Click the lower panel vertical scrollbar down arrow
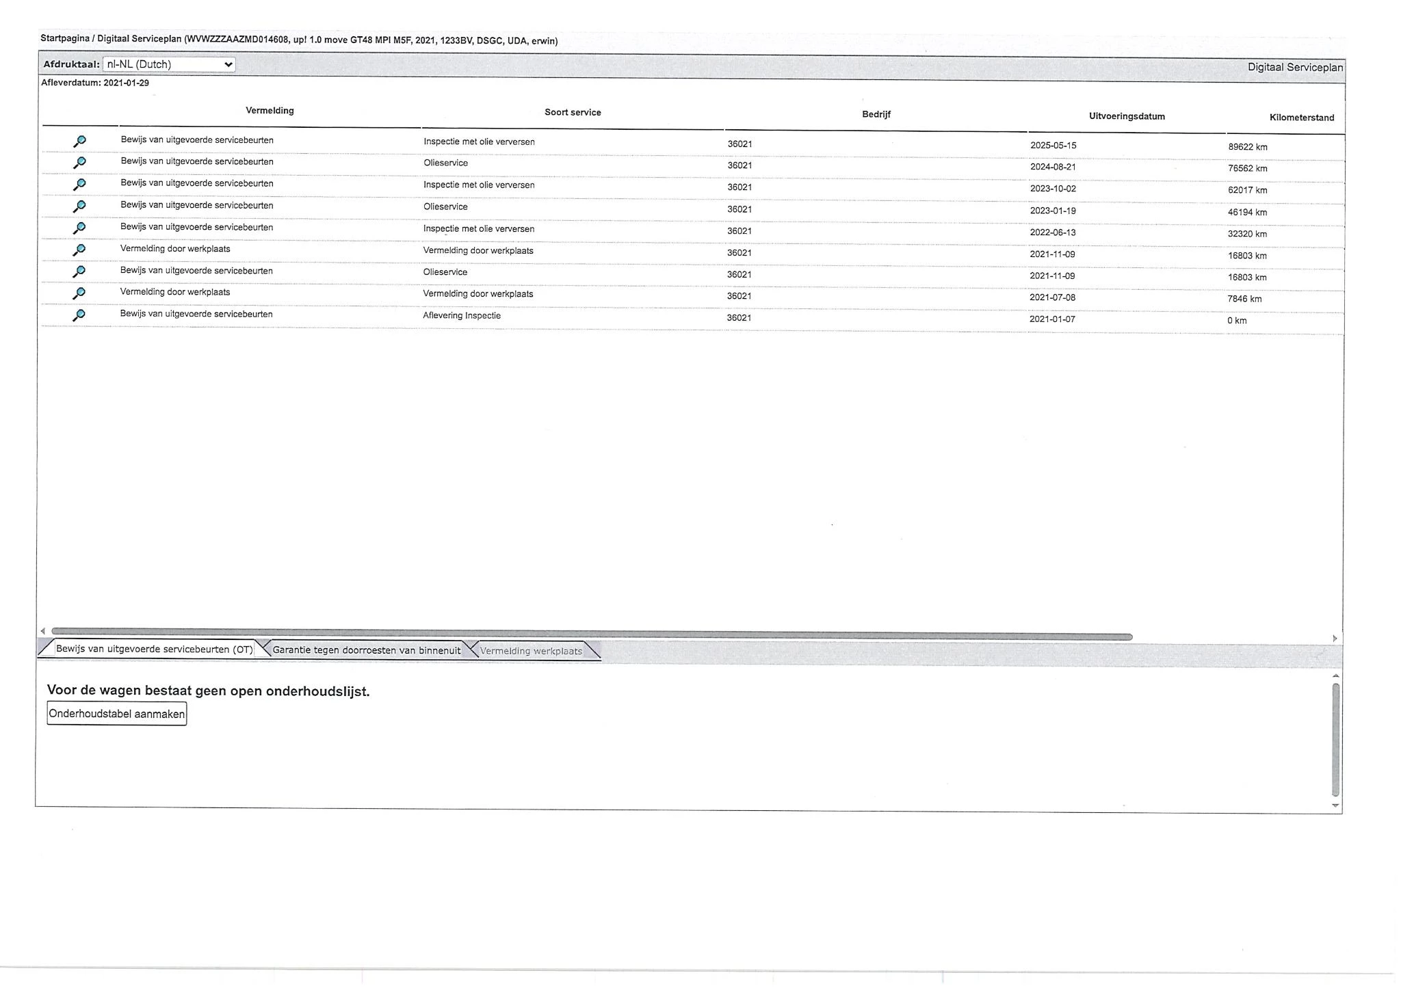 pyautogui.click(x=1335, y=805)
